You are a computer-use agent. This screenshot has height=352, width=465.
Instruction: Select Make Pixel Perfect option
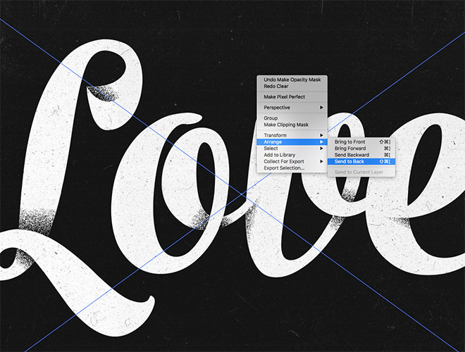(292, 97)
